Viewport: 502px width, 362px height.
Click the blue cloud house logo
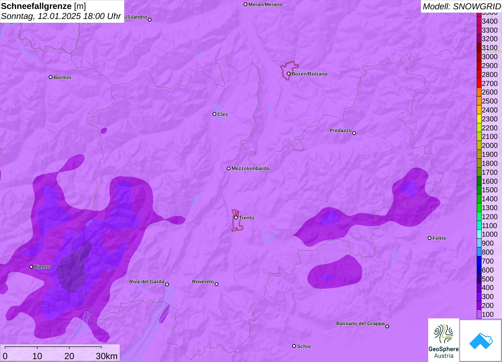coord(481,341)
